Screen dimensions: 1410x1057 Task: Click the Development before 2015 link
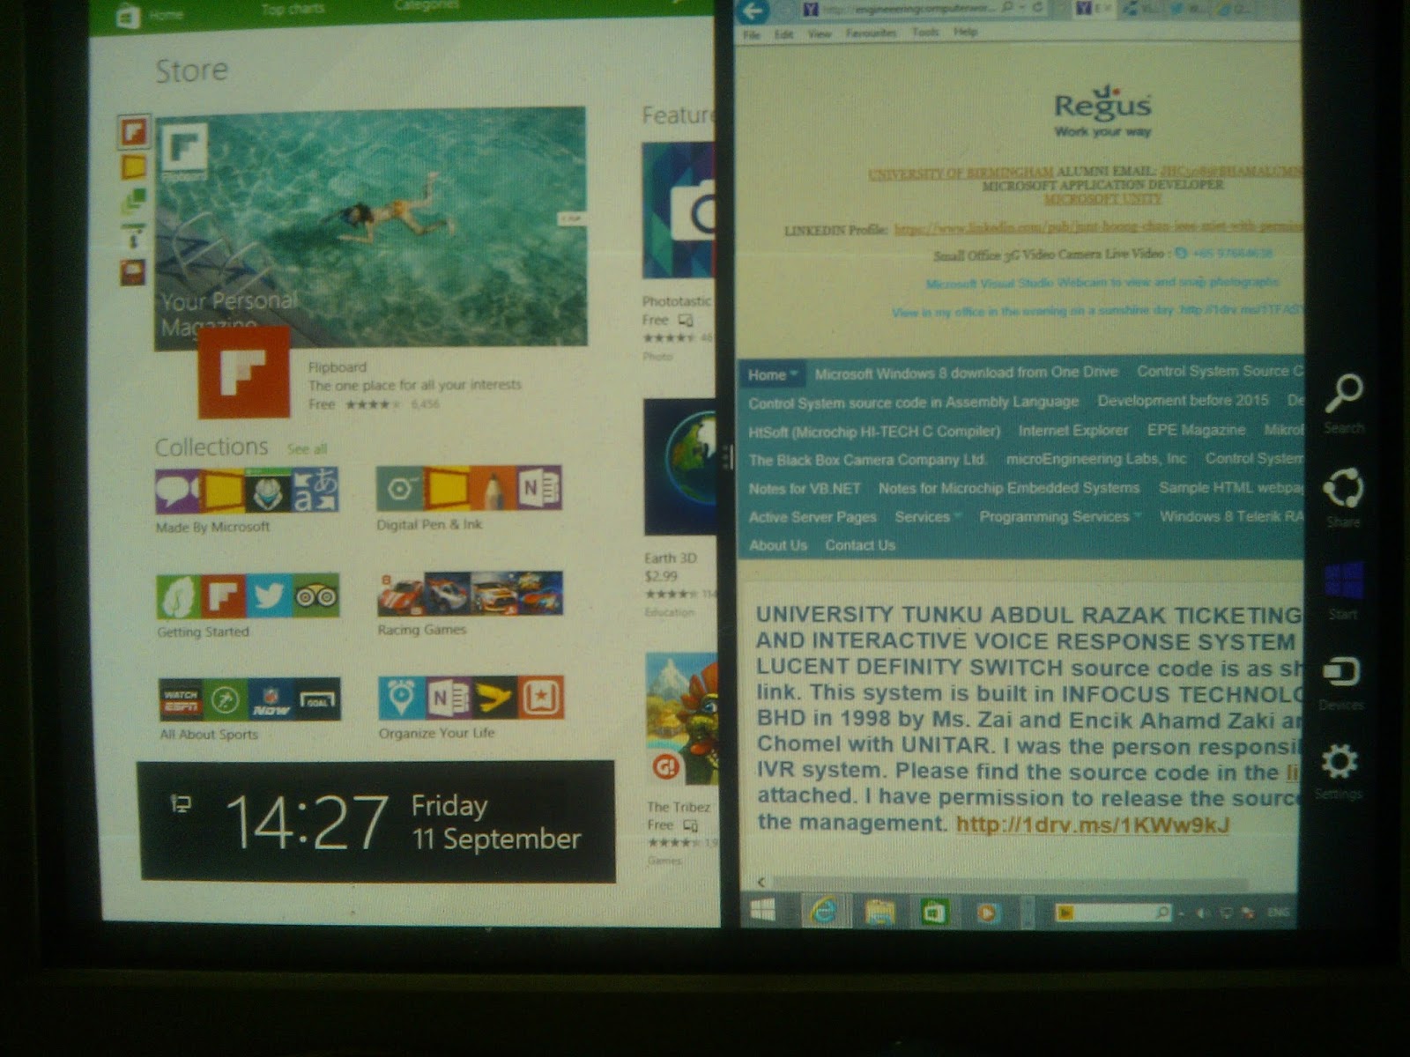pos(1183,400)
